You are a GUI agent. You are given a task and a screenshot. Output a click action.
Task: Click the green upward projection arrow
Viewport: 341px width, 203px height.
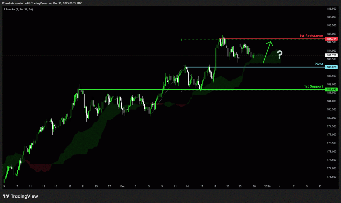[267, 52]
